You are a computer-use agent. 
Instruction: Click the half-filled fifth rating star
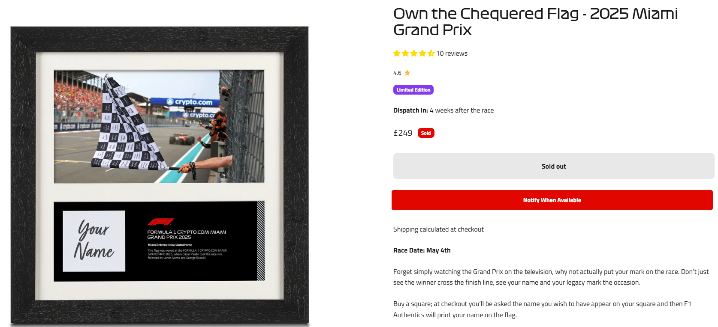coord(431,54)
